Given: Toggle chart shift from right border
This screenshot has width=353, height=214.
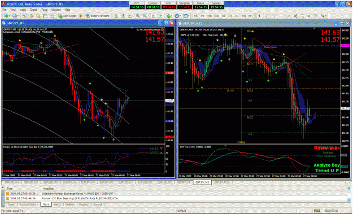Looking at the screenshot, I should tap(160, 16).
